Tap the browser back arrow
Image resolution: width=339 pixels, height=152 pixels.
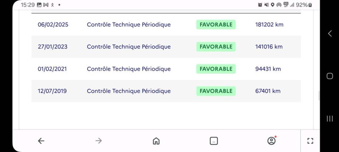[41, 141]
